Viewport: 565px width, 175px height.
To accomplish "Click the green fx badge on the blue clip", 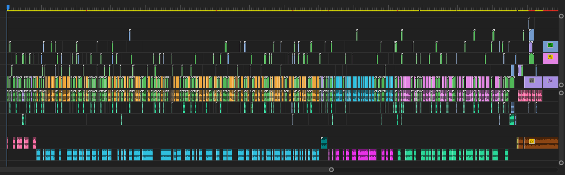I will (x=550, y=45).
